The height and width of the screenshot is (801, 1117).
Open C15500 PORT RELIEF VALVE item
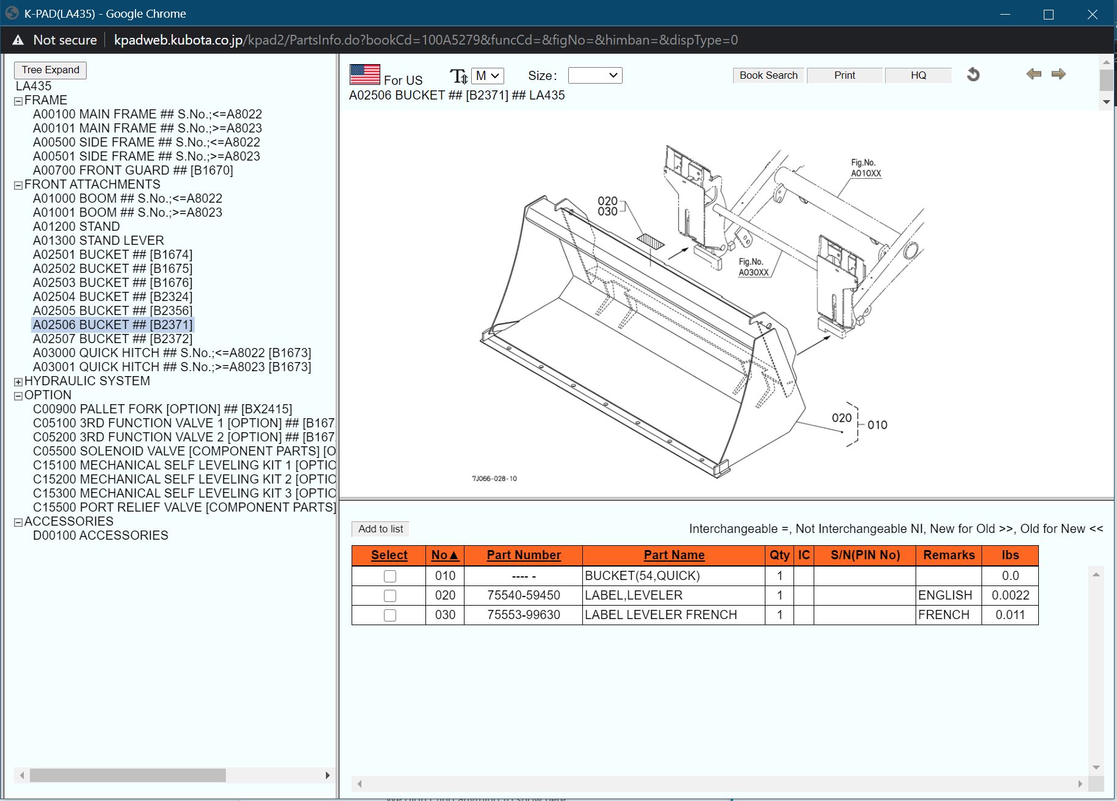click(184, 507)
